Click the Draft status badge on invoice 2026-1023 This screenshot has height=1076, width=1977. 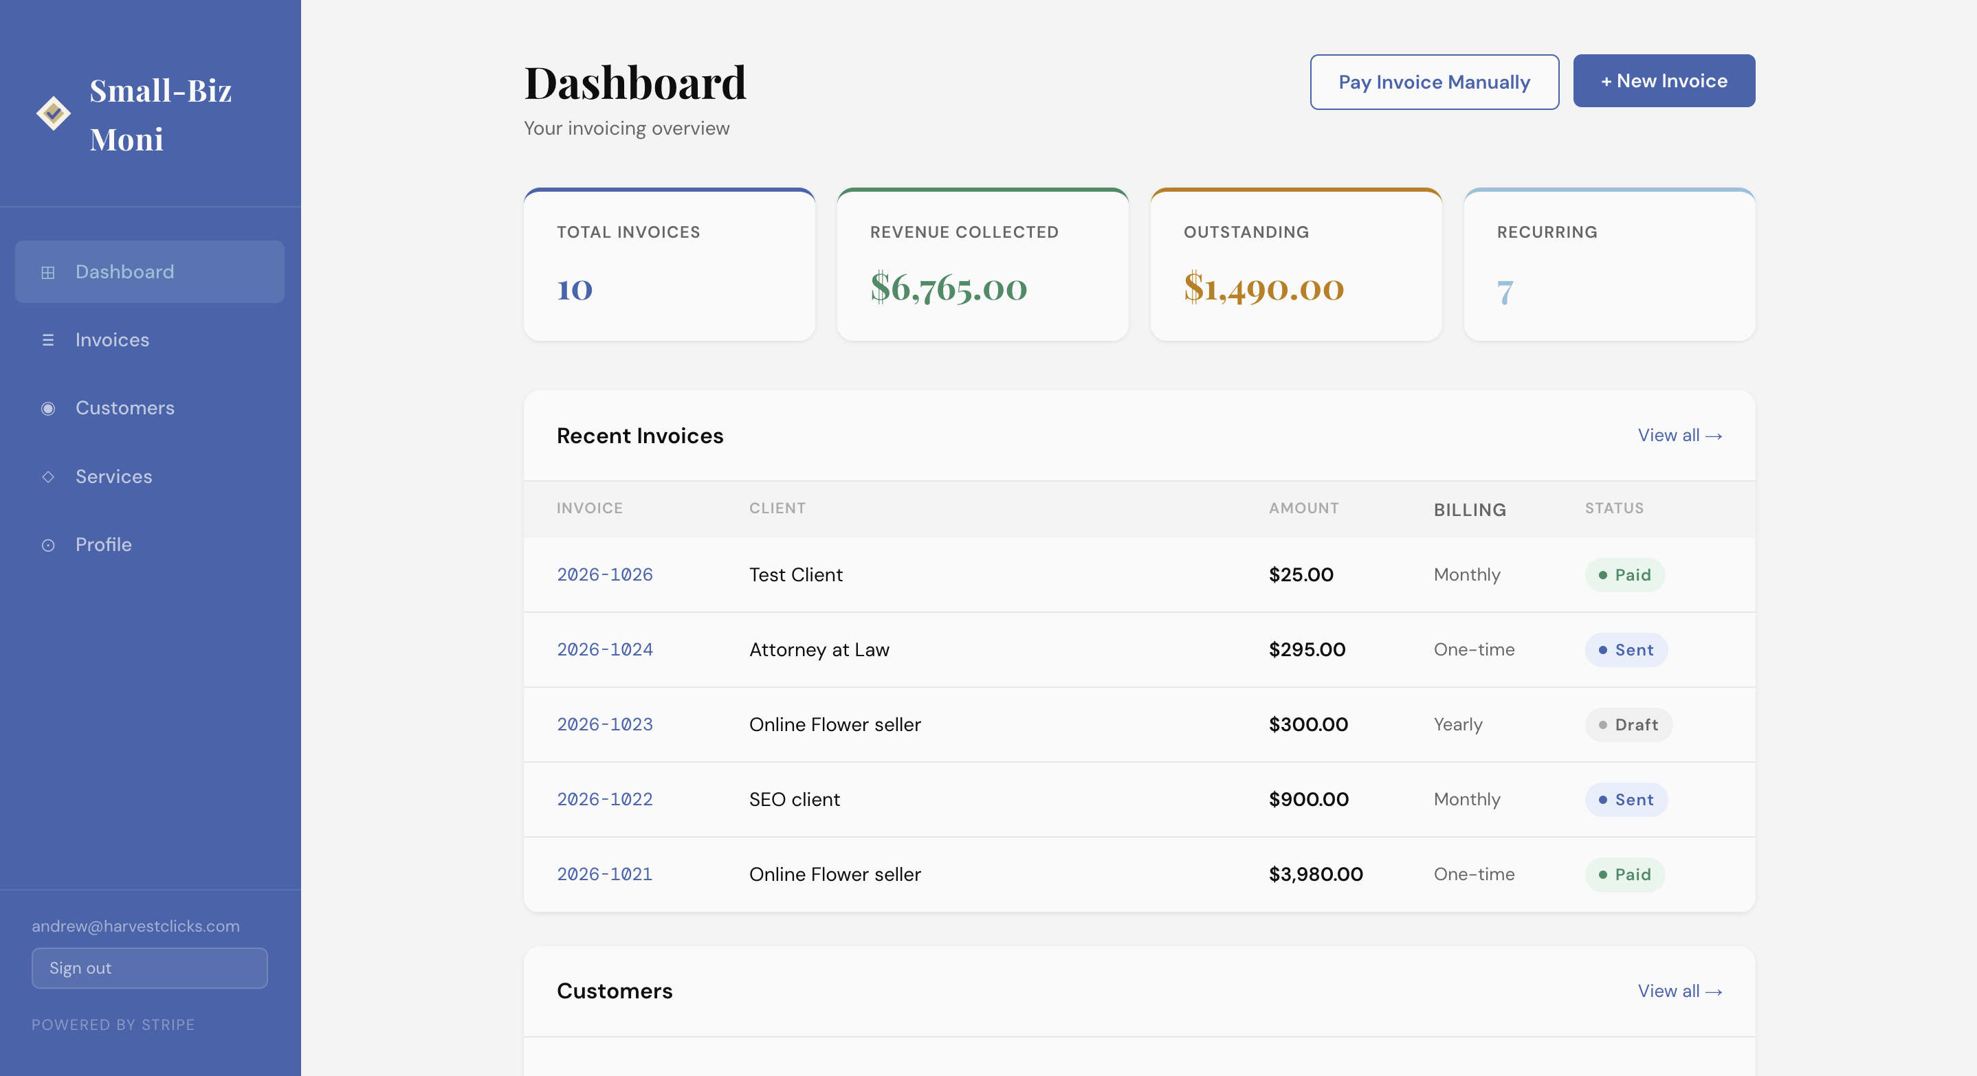coord(1628,724)
